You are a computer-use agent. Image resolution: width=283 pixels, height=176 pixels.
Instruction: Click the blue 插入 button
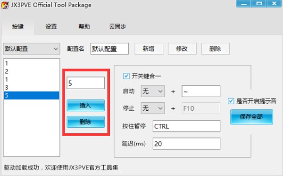86,106
